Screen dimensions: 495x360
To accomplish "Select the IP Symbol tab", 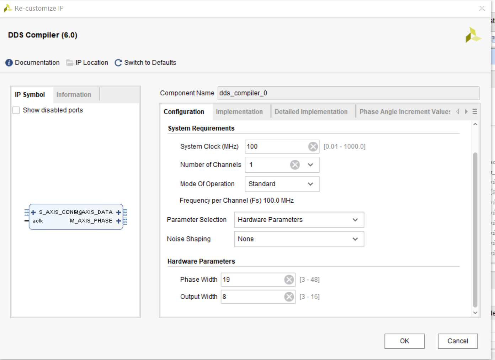I will pos(30,95).
